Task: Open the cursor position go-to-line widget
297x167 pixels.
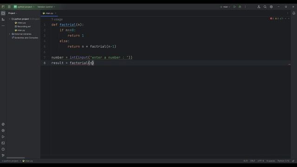Action: 245,161
